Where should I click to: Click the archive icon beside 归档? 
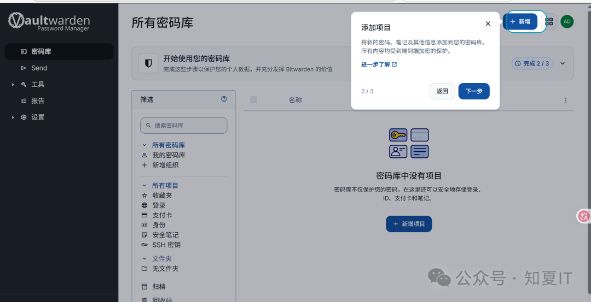[144, 287]
